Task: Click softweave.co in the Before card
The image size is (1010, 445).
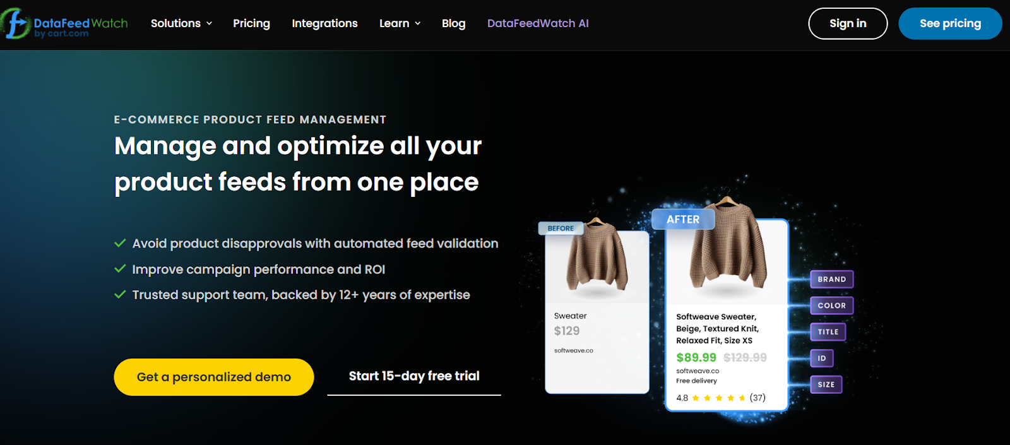Action: point(573,350)
